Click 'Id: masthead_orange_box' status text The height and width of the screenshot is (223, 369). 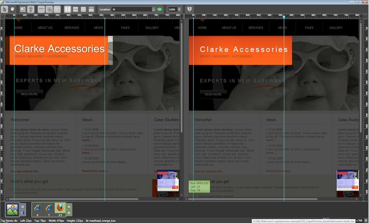coord(100,221)
